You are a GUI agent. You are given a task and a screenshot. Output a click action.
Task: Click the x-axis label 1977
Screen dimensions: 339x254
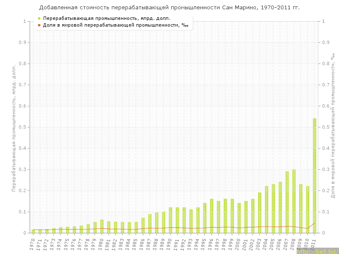(x=81, y=244)
